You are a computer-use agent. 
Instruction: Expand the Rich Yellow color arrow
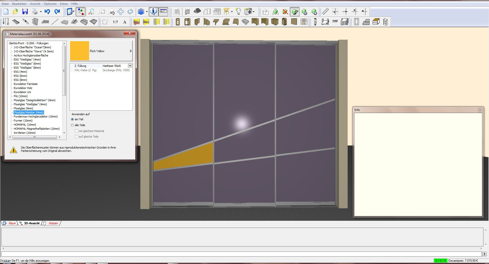pyautogui.click(x=131, y=51)
